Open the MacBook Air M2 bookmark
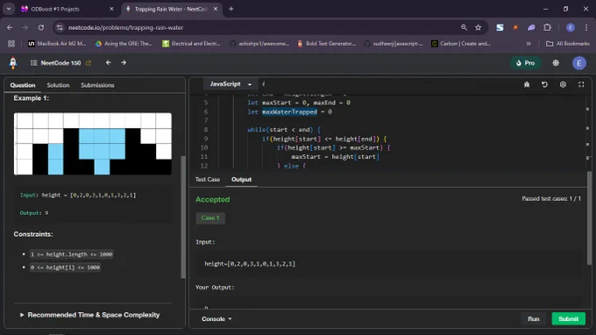This screenshot has width=596, height=335. (57, 44)
